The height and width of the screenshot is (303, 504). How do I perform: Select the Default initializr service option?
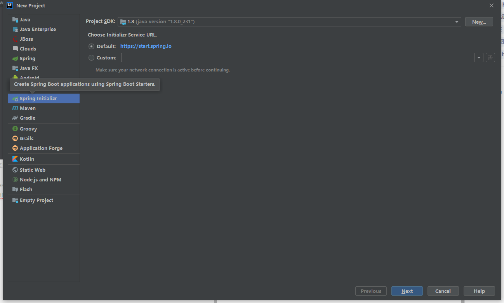(x=91, y=46)
